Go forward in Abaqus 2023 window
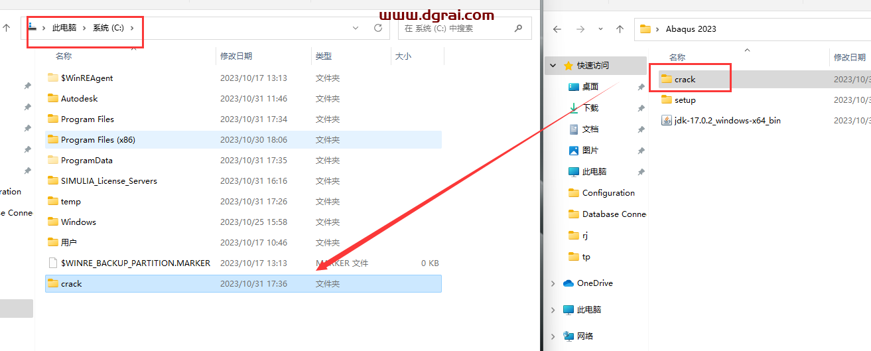The image size is (871, 351). 580,29
